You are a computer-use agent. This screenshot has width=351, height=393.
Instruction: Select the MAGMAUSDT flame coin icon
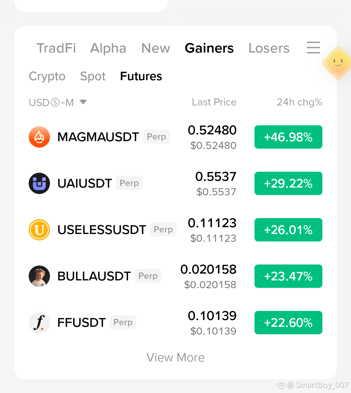coord(39,137)
